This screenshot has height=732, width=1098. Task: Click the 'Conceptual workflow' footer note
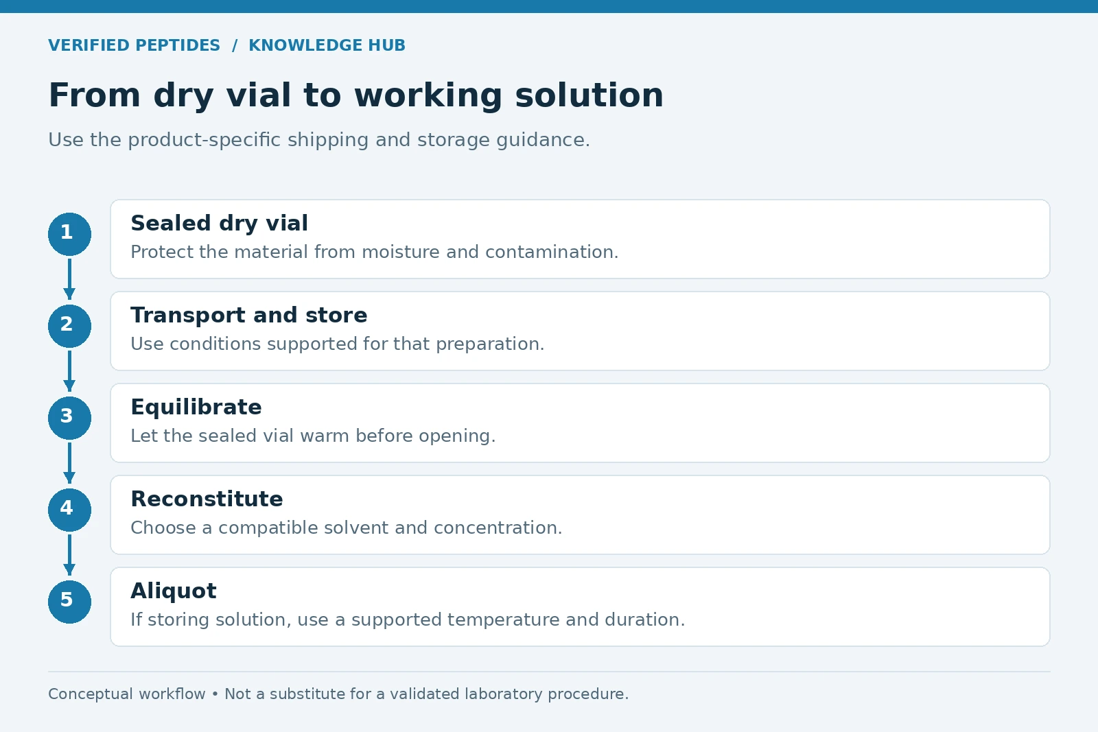(x=338, y=694)
